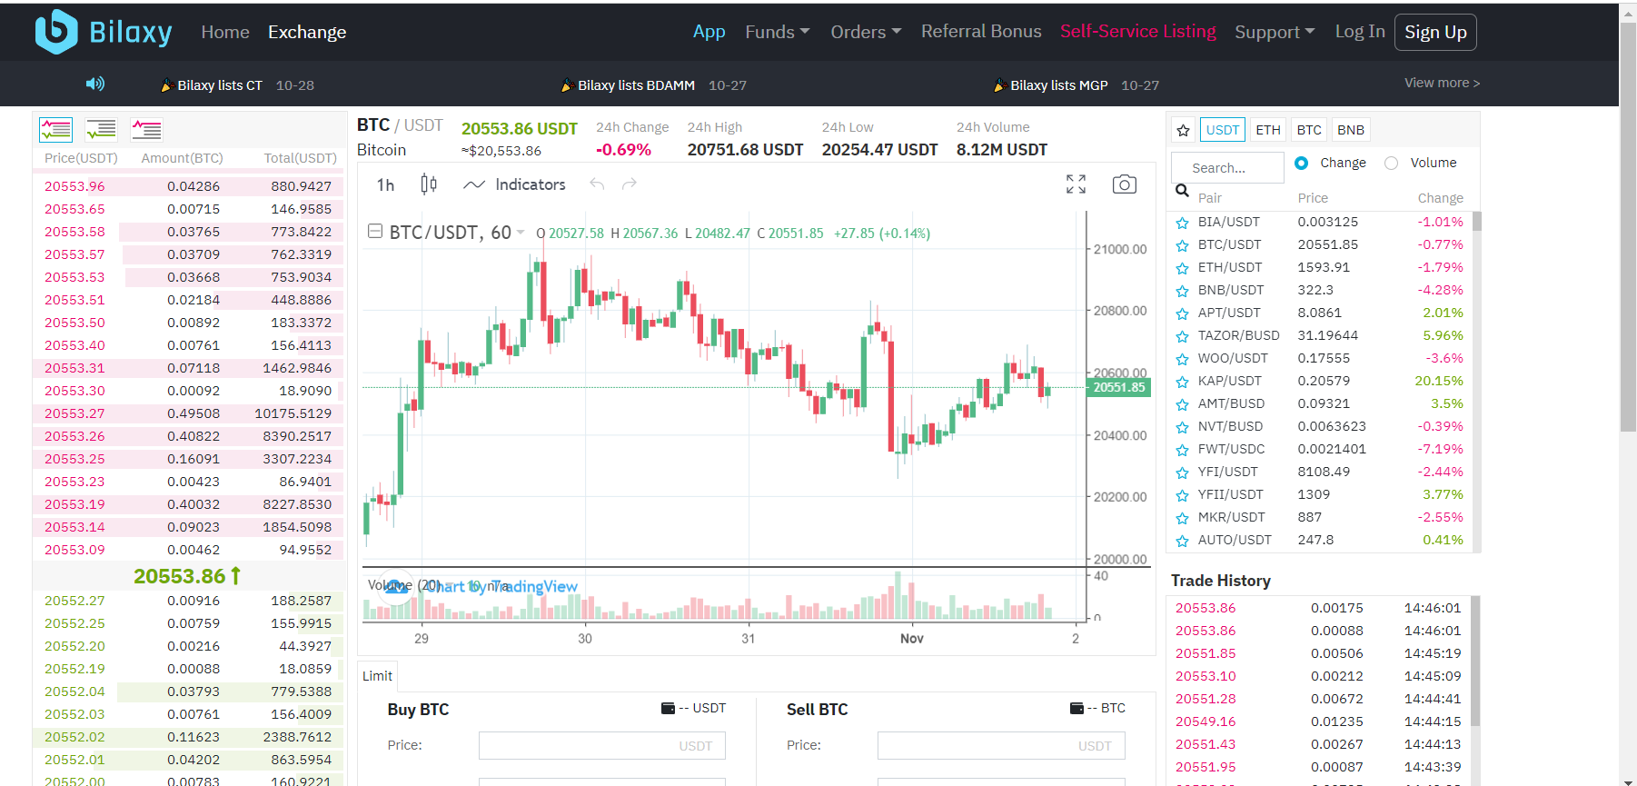Select the KAP/USDT pair row

coord(1319,382)
